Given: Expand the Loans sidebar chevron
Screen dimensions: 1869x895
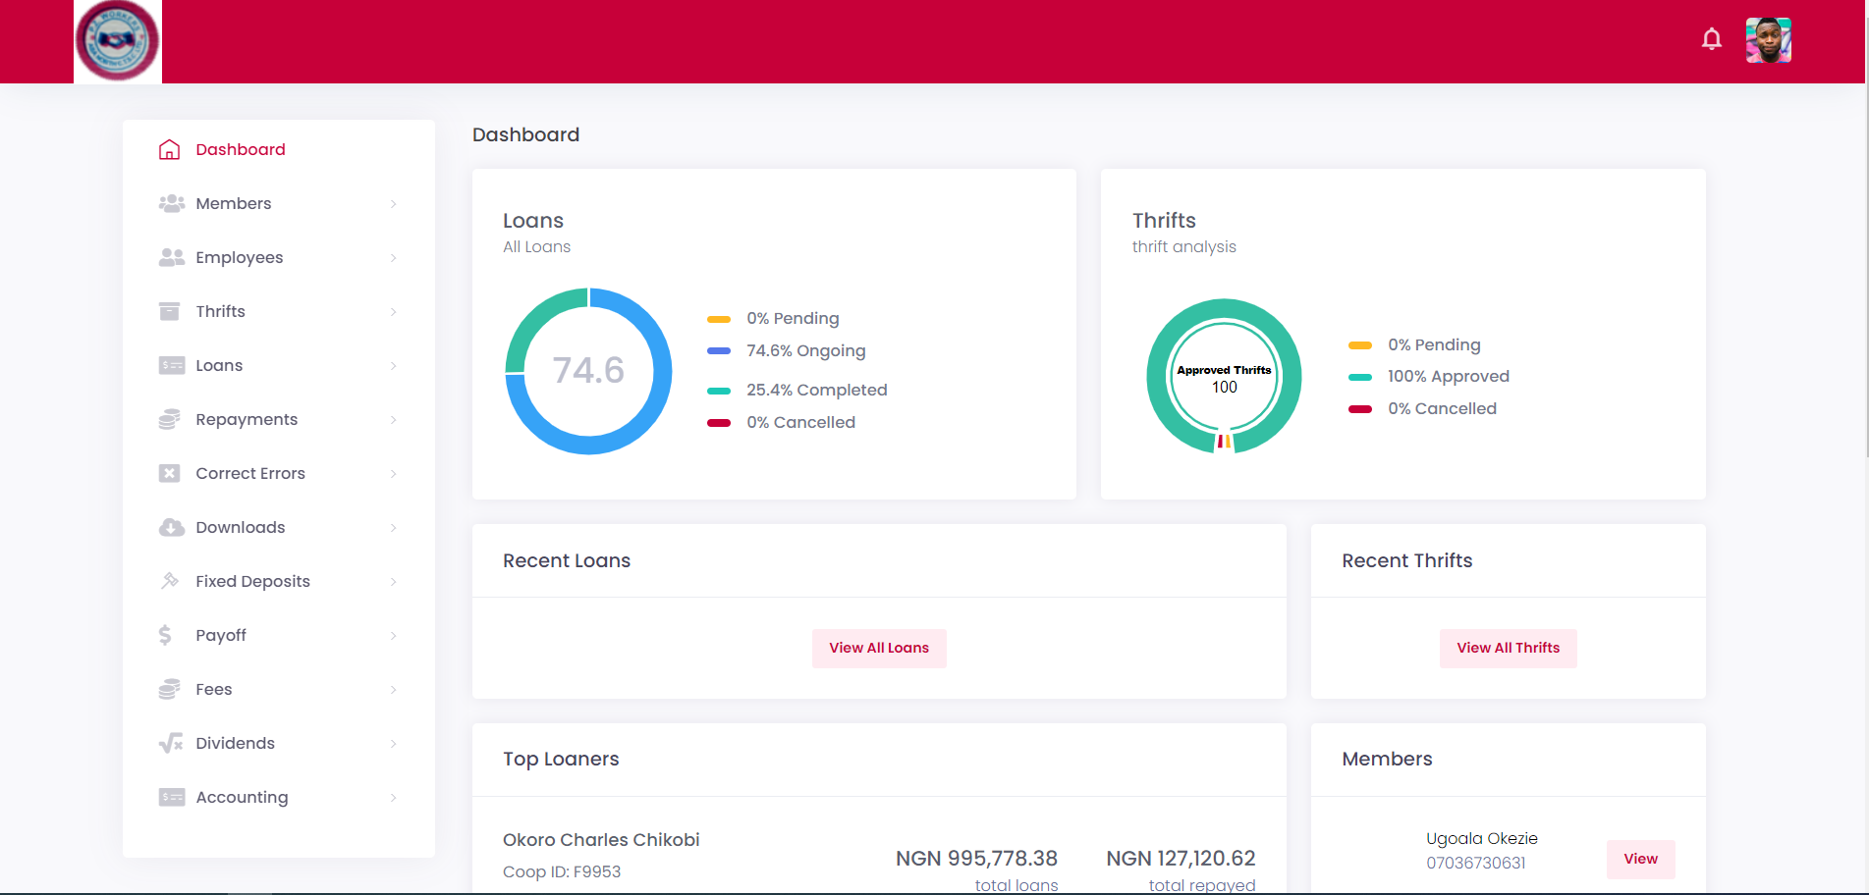Looking at the screenshot, I should pos(393,366).
